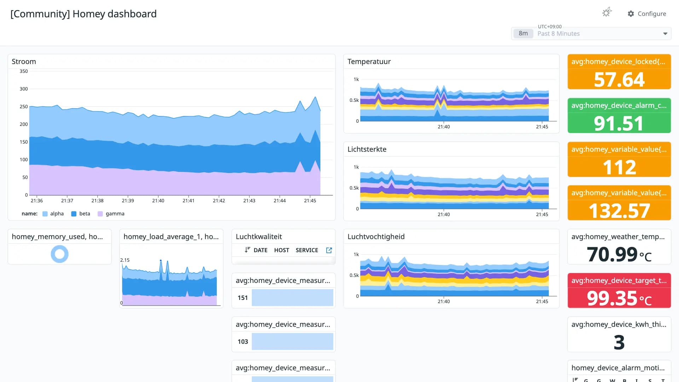Click the 103 measurement bar
Viewport: 679px width, 382px height.
(292, 342)
